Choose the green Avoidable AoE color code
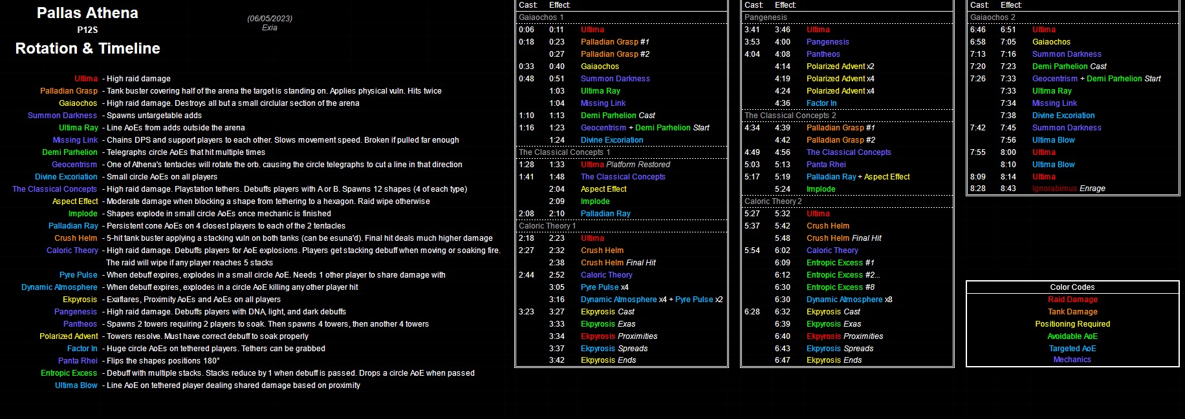 pyautogui.click(x=1072, y=336)
